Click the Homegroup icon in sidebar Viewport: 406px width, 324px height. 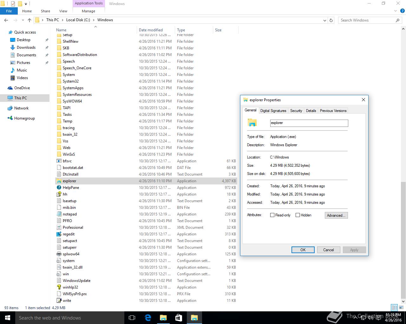click(x=10, y=118)
